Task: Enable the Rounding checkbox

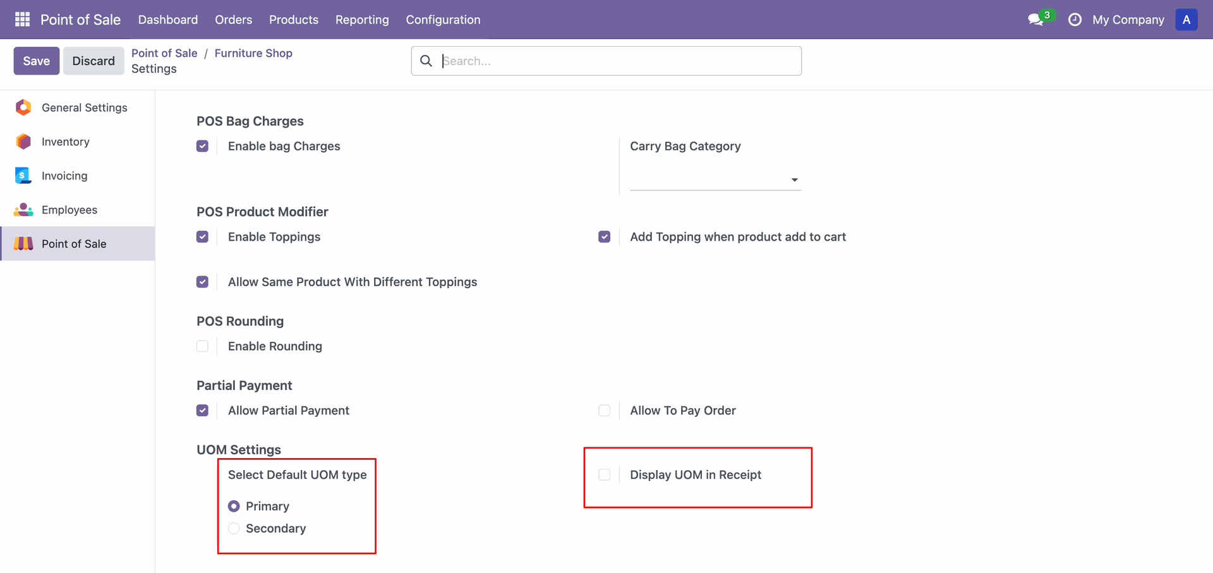Action: [x=202, y=346]
